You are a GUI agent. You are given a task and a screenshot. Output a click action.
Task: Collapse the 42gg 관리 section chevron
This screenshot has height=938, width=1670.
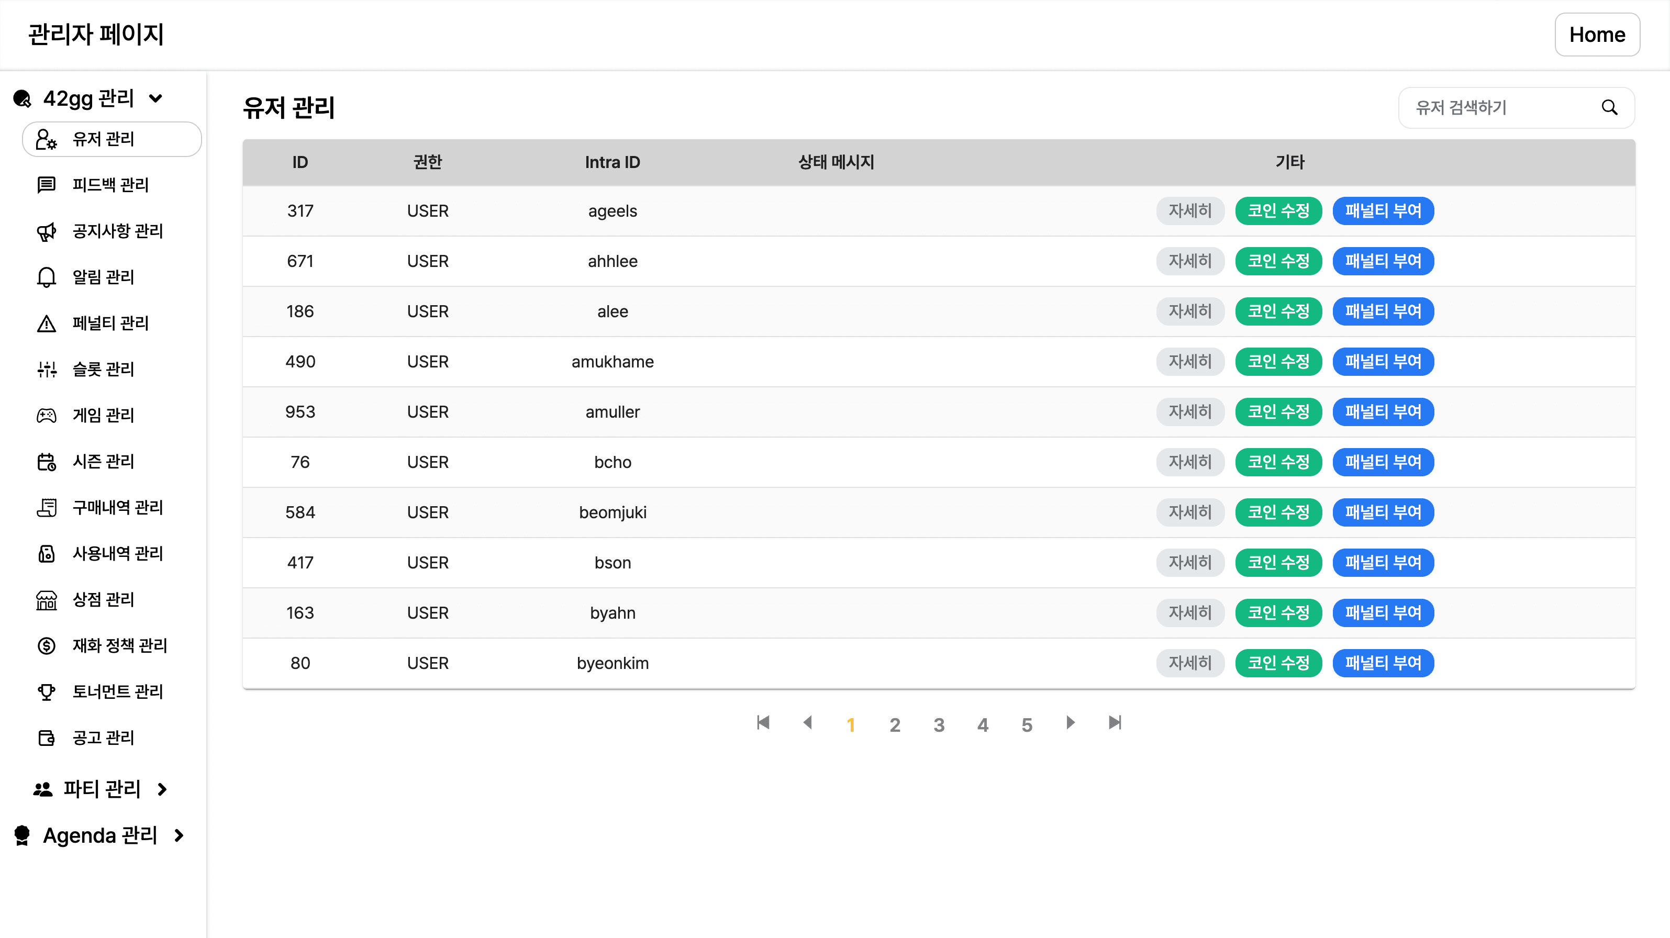[155, 98]
